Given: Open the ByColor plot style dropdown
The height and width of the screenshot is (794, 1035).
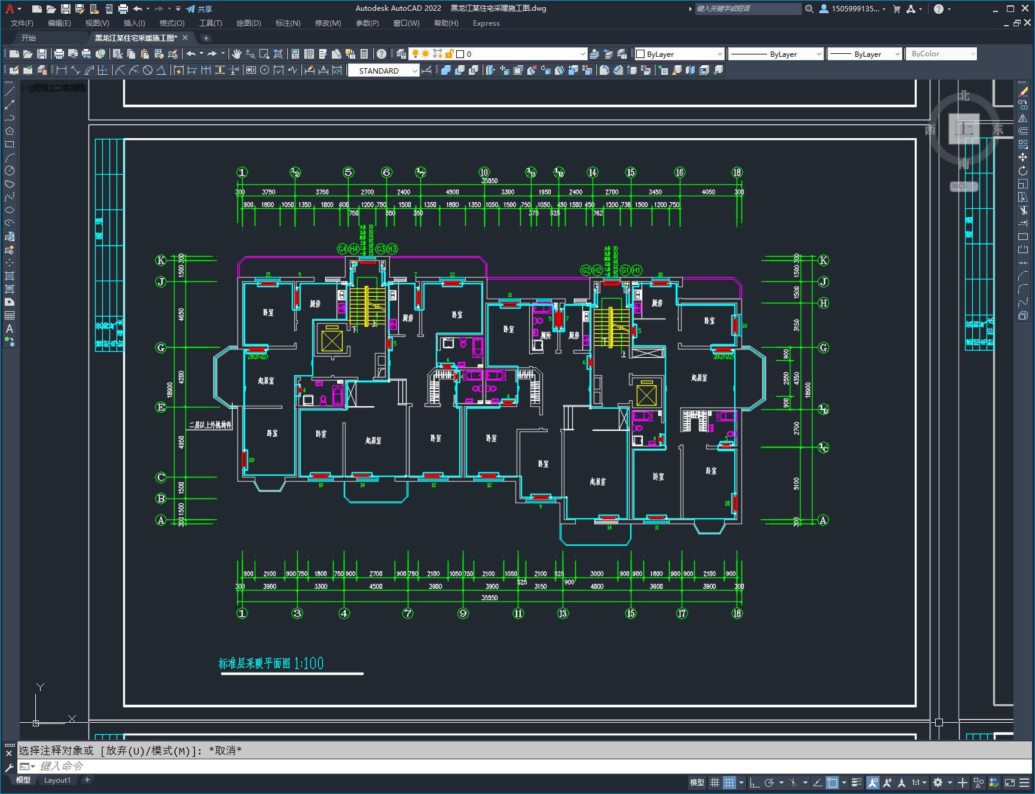Looking at the screenshot, I should coord(941,54).
